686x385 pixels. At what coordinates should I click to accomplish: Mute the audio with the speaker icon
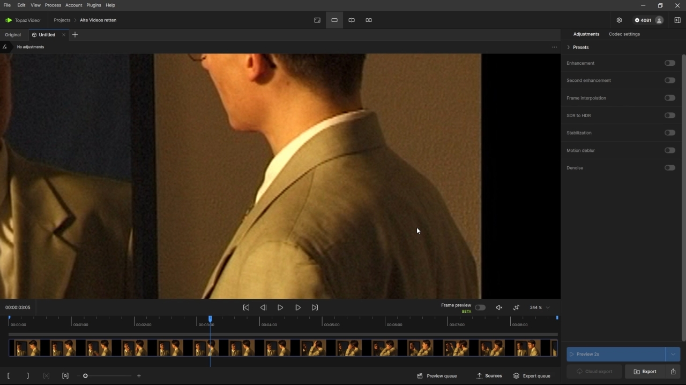(499, 307)
